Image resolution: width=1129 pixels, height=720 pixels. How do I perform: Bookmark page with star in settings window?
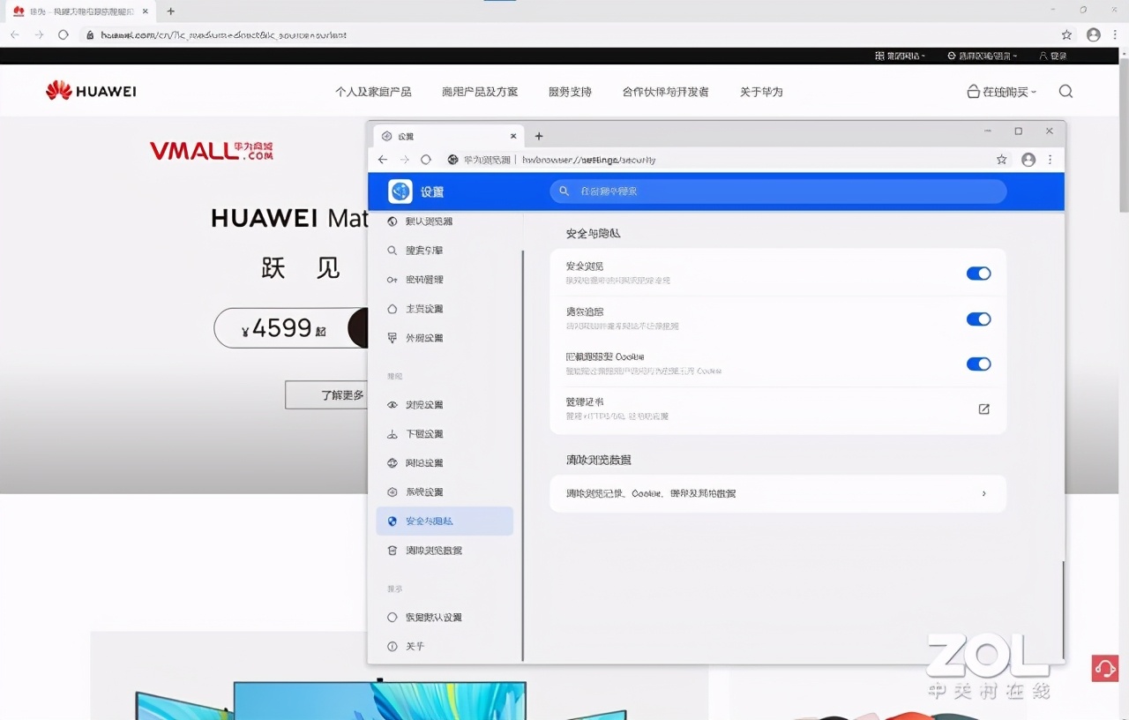coord(1001,160)
